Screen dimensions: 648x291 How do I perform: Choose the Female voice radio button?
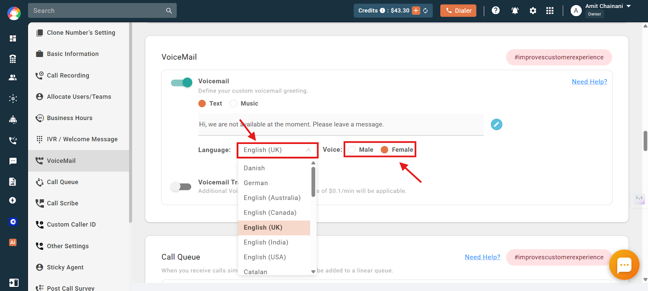[384, 150]
